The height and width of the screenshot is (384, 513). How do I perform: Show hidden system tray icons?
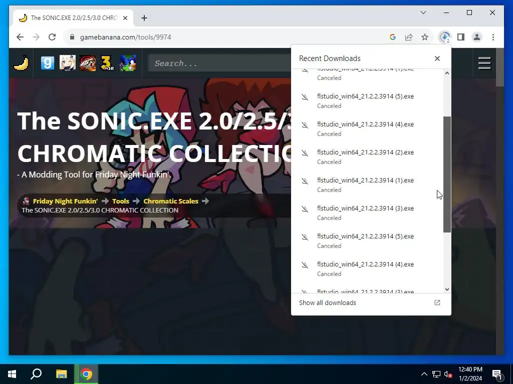point(424,374)
